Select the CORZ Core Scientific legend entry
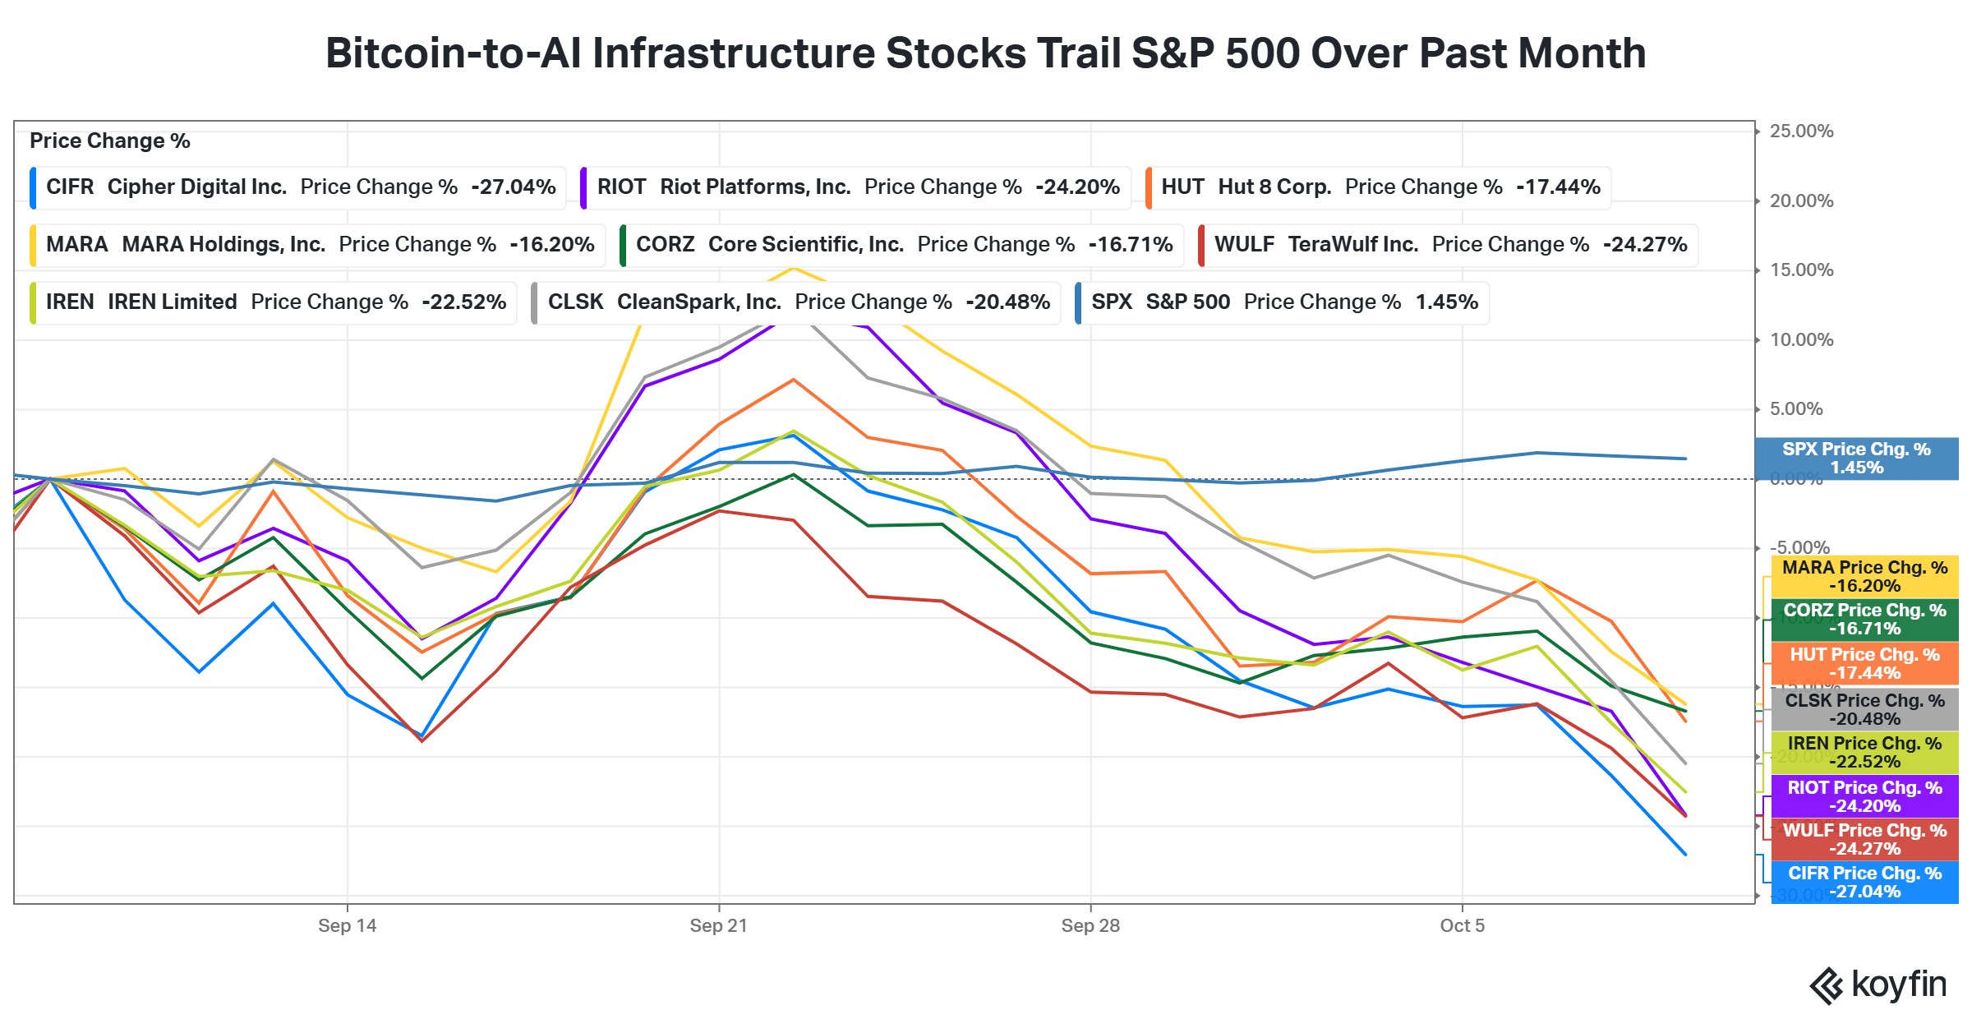The width and height of the screenshot is (1972, 1019). pos(901,245)
